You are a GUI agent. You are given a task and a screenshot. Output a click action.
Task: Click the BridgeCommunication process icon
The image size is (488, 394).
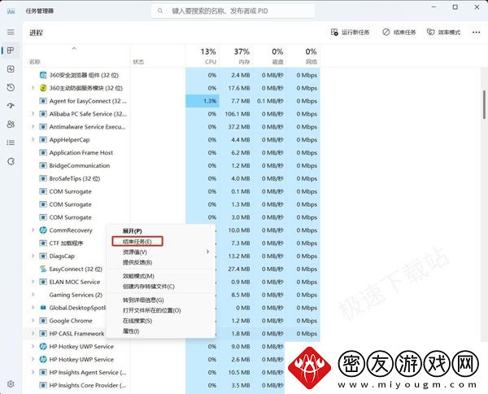click(x=43, y=166)
